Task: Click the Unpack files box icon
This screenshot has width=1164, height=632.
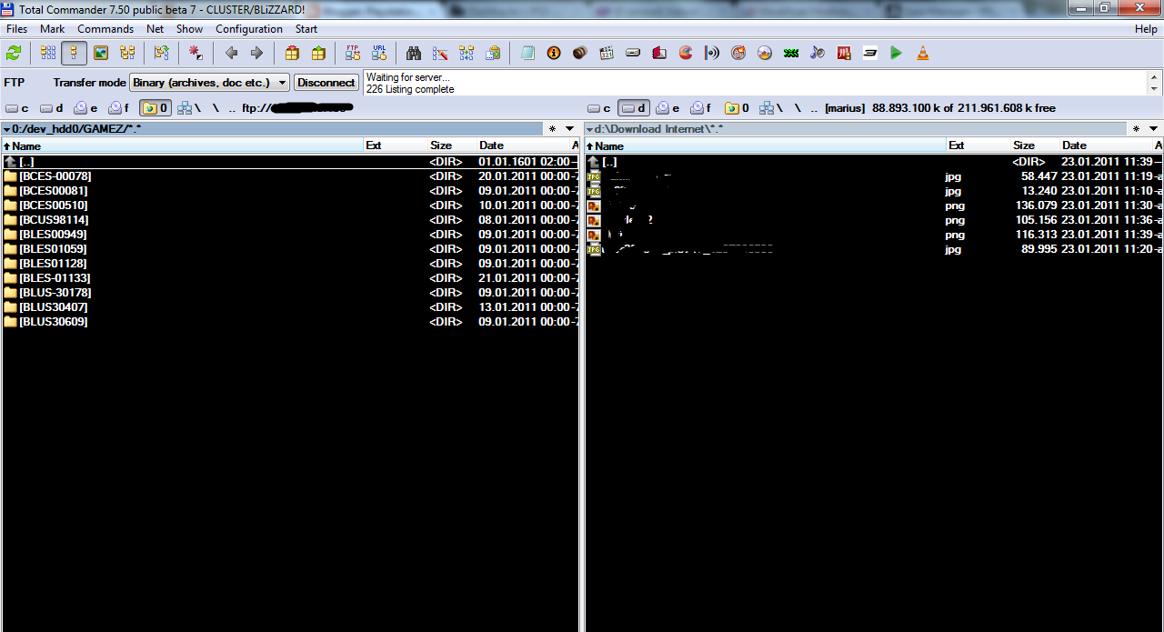Action: 318,53
